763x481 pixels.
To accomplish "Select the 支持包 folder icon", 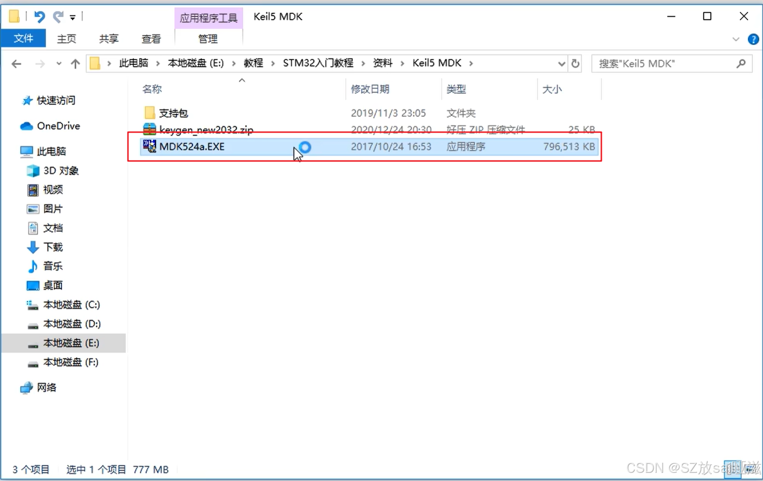I will point(150,113).
